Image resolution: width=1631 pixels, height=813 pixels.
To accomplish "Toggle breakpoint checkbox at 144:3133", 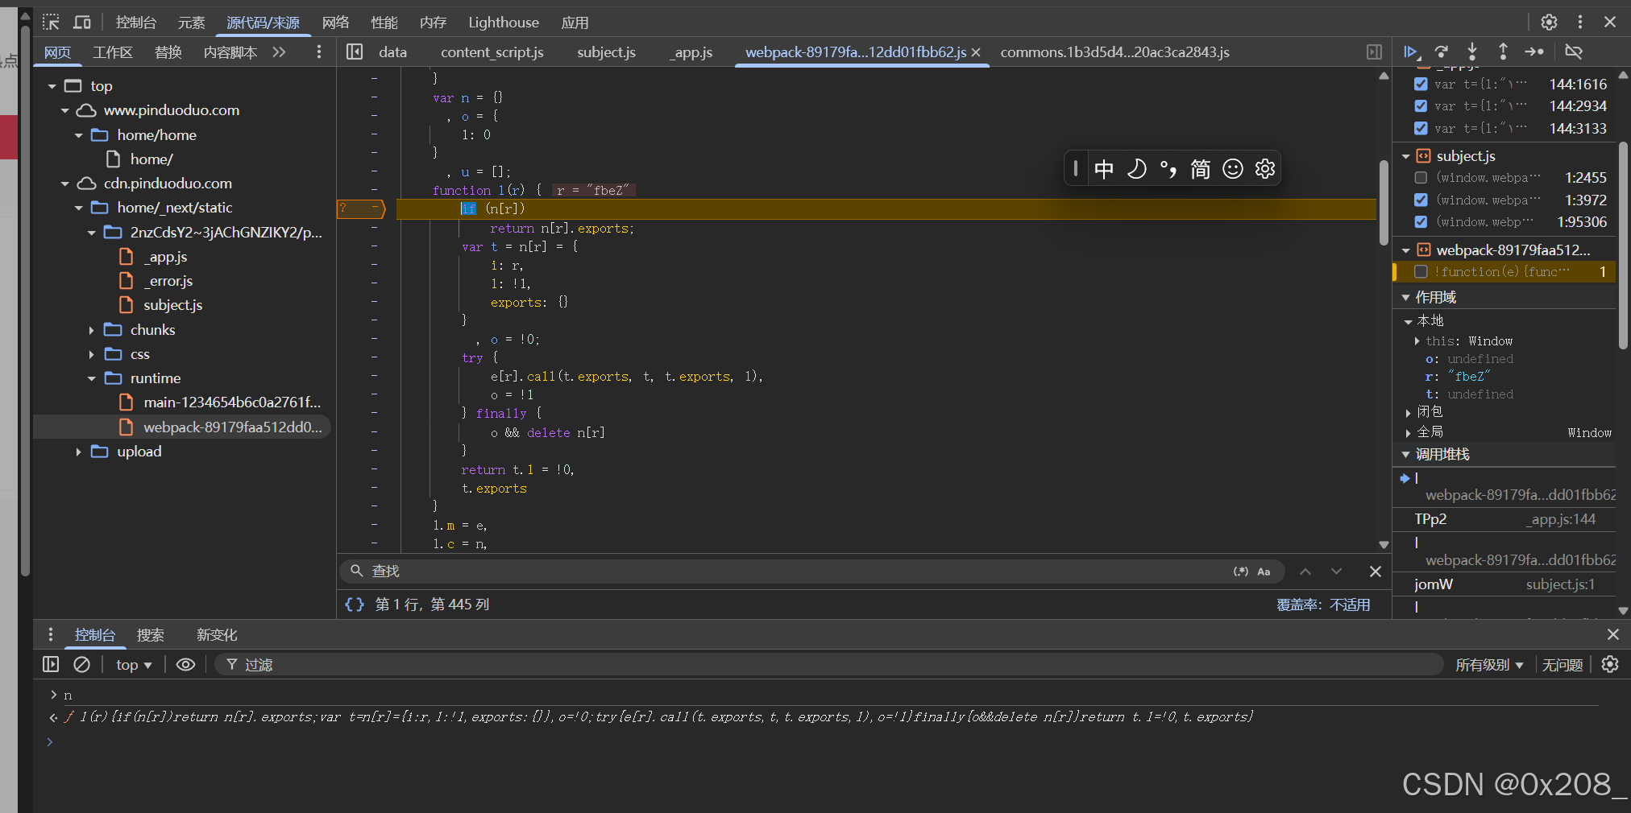I will click(x=1421, y=129).
